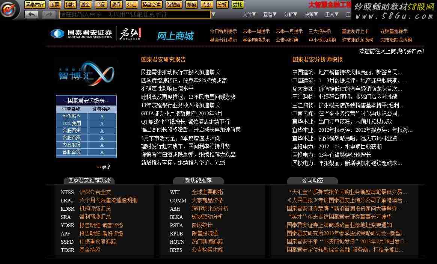
Task: Open 基金分红提示 link
Action: pyautogui.click(x=223, y=40)
